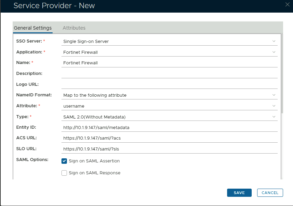Click the Name input field

169,63
